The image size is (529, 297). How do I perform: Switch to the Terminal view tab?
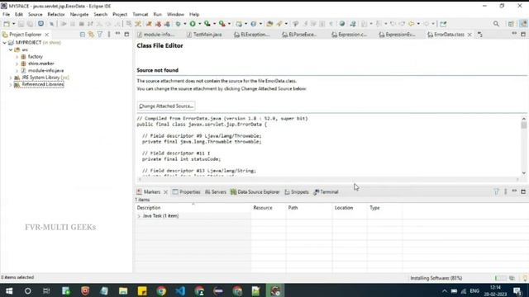pos(326,192)
